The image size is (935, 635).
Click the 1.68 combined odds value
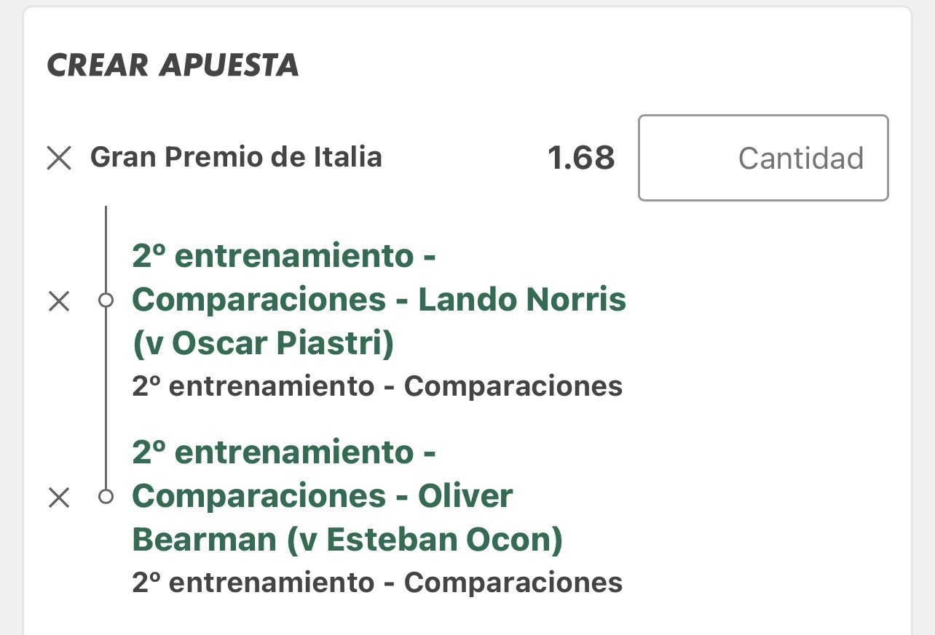[581, 159]
